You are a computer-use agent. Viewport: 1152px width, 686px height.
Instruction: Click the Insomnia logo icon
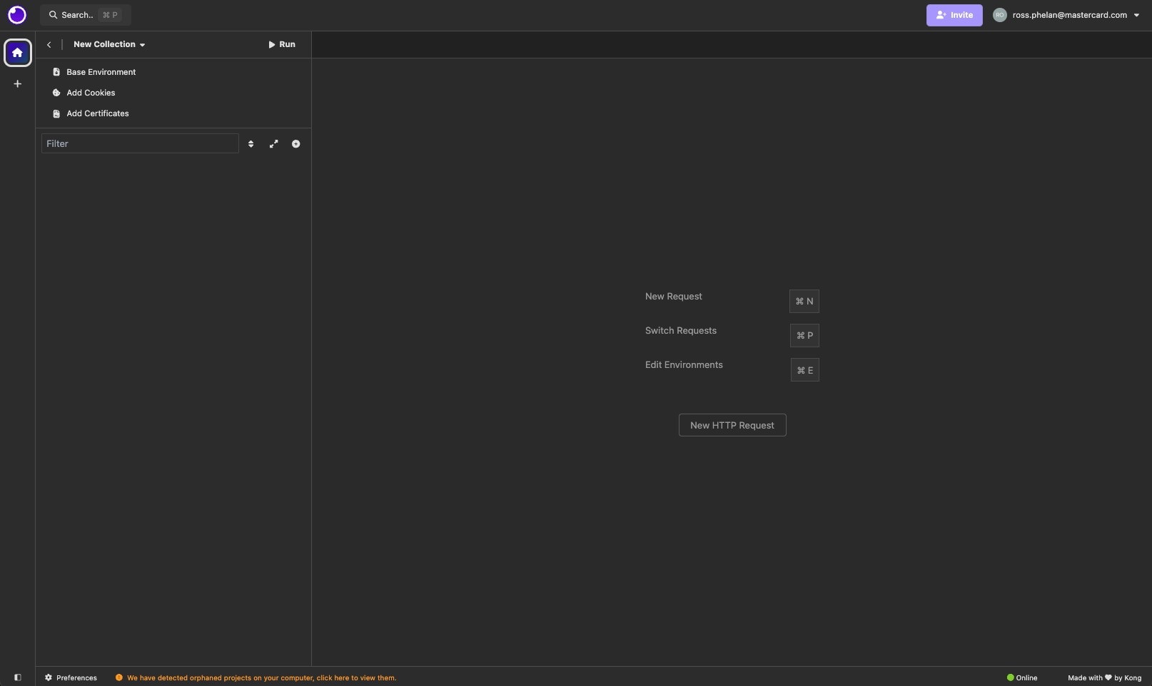(17, 15)
